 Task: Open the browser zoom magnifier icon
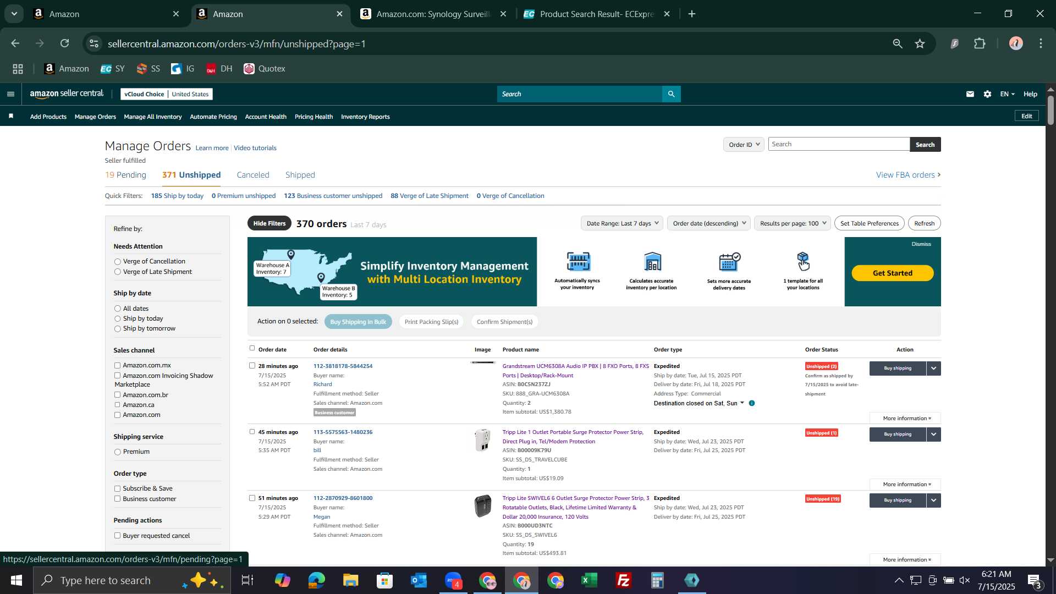pos(898,43)
